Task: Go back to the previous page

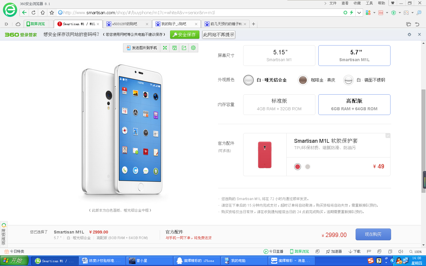Action: tap(24, 12)
